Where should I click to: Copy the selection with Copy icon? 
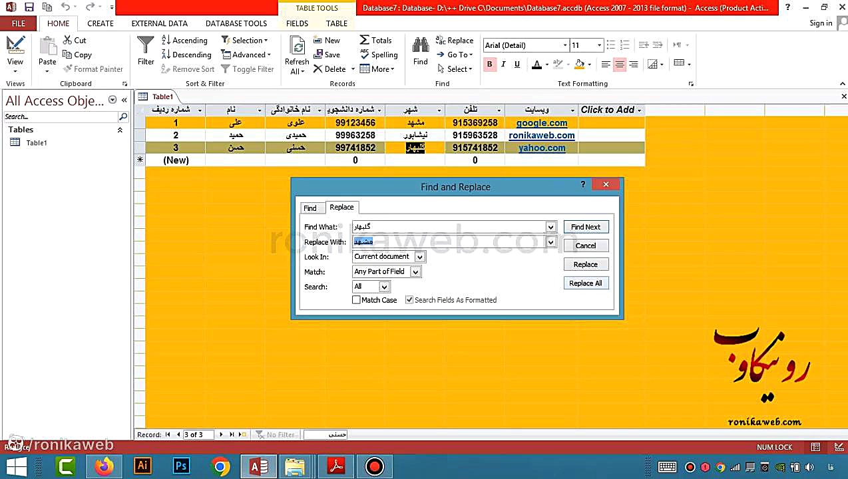click(68, 55)
